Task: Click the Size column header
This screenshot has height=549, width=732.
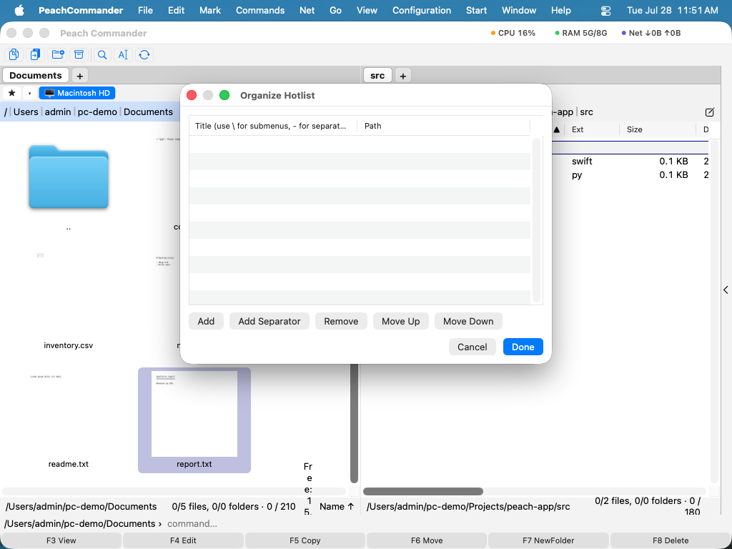Action: pos(658,130)
